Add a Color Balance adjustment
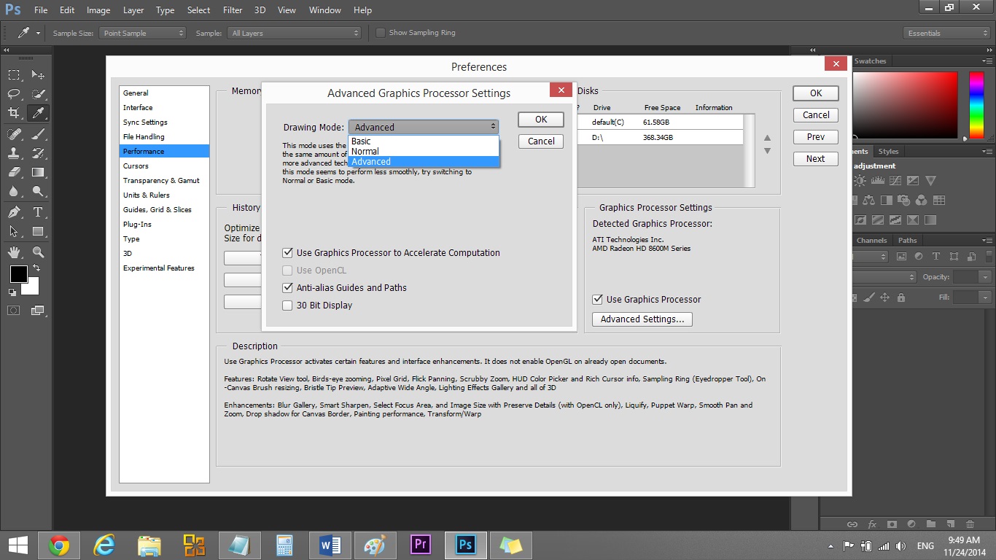 (868, 200)
